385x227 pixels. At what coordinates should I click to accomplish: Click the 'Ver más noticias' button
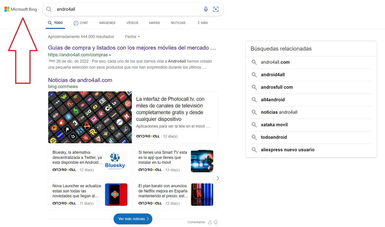pyautogui.click(x=133, y=219)
